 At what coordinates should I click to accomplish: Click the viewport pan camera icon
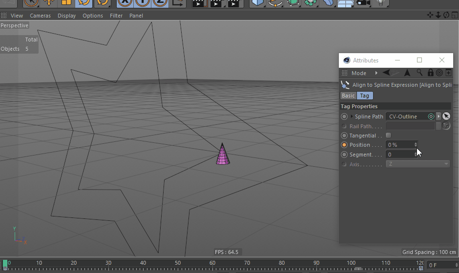point(430,15)
